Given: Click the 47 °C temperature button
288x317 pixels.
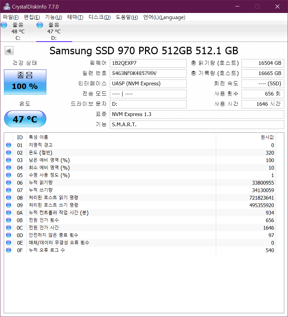Looking at the screenshot, I should (x=25, y=119).
